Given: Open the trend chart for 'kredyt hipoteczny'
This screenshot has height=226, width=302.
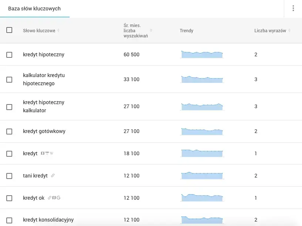Looking at the screenshot, I should (202, 55).
